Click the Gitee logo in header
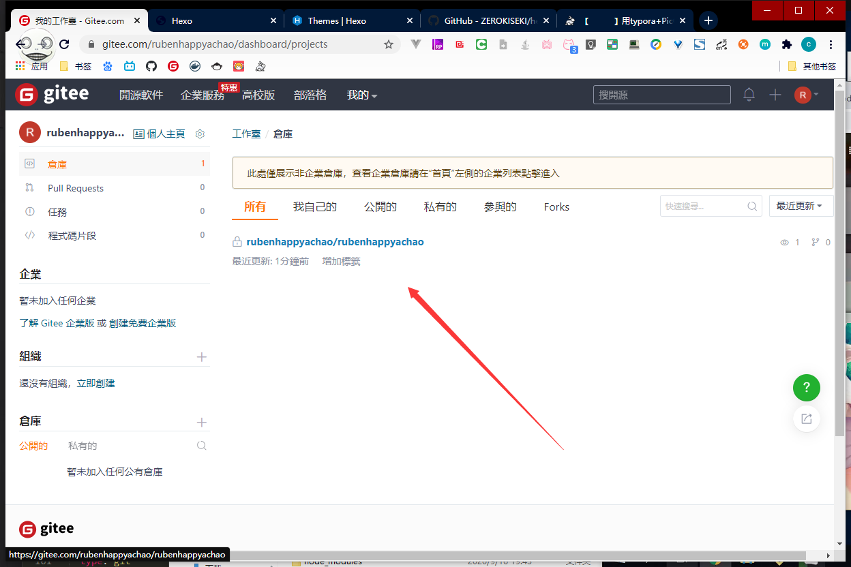 [52, 95]
